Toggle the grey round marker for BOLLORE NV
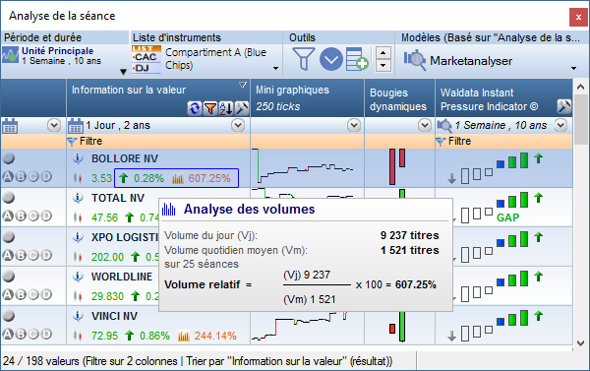Screen dimensions: 590x371 pyautogui.click(x=8, y=157)
